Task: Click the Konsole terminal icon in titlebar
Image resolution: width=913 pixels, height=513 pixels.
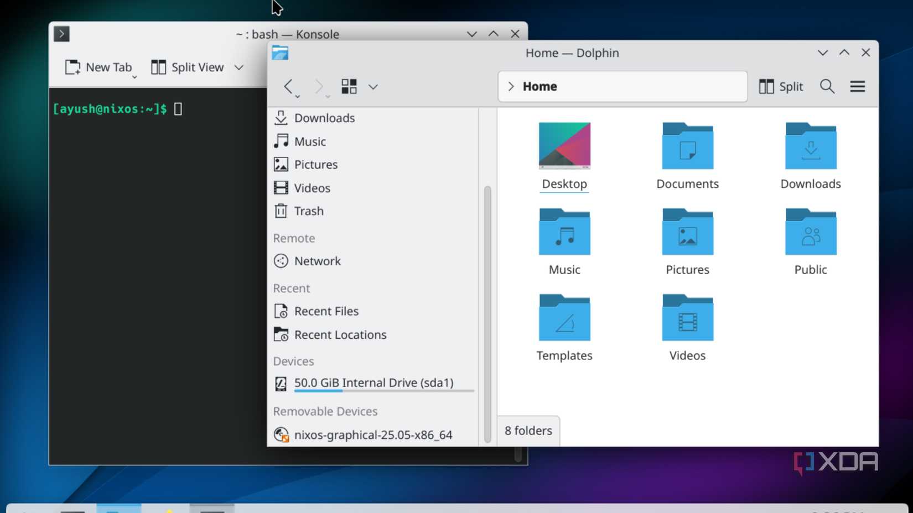Action: pos(61,34)
